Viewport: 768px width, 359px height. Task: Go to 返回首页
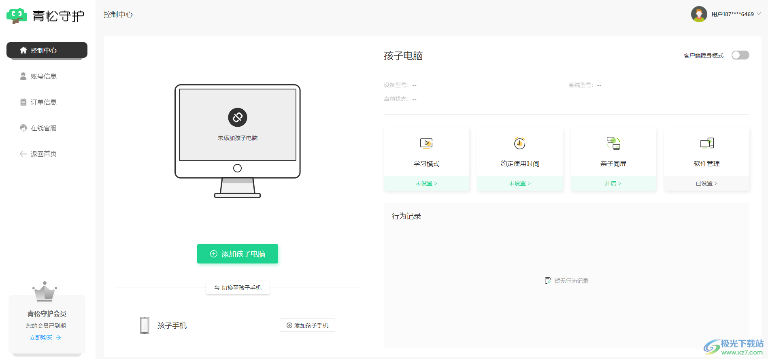tap(44, 154)
